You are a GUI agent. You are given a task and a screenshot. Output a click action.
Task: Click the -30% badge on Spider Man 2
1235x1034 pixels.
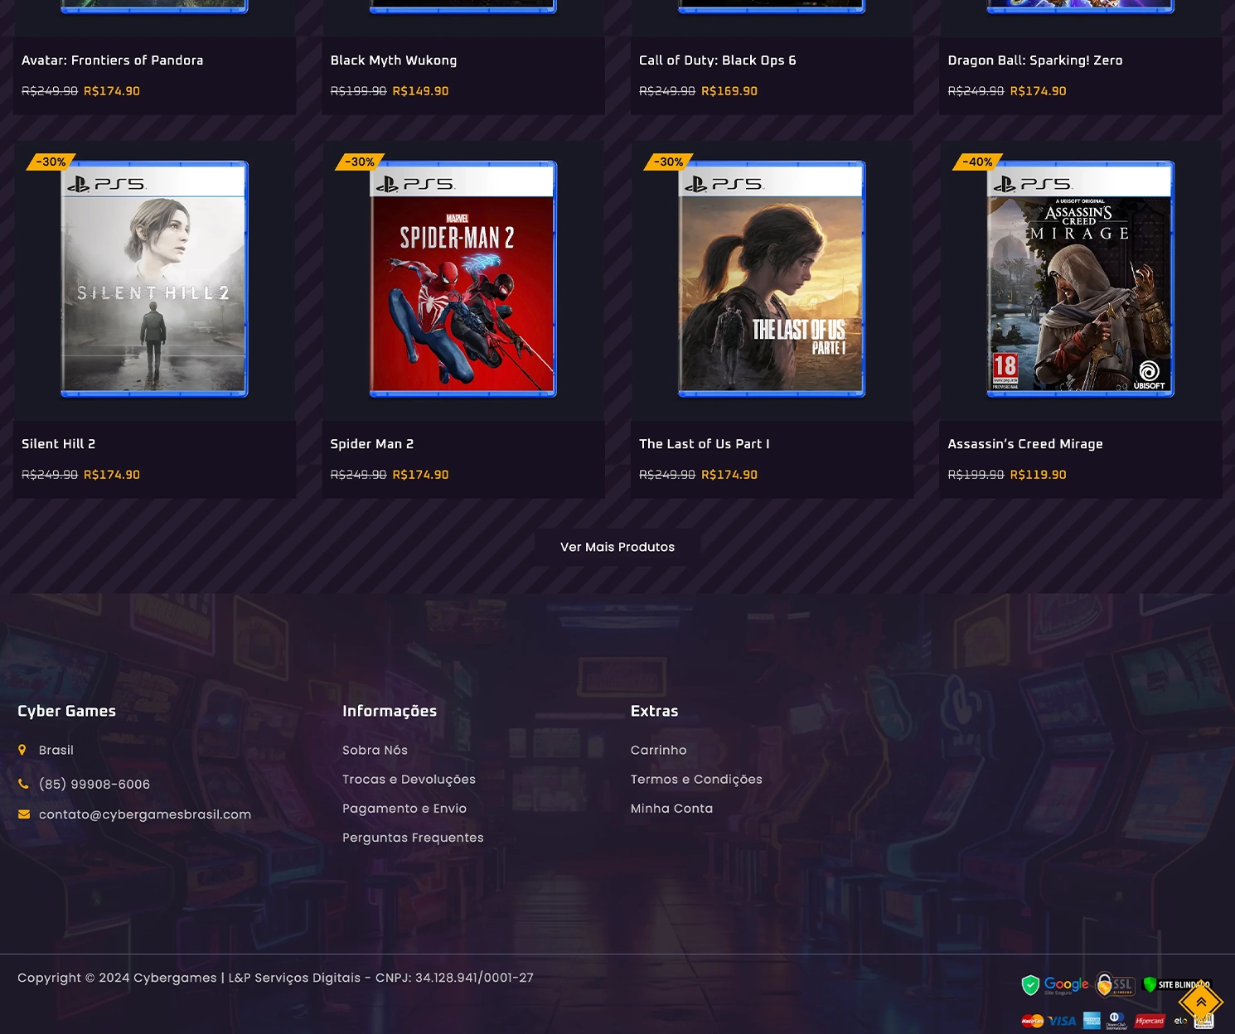point(360,162)
